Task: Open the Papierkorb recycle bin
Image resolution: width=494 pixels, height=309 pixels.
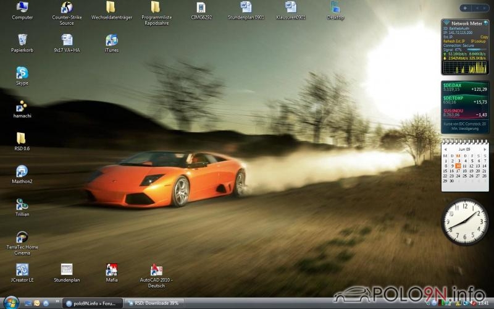Action: point(22,40)
